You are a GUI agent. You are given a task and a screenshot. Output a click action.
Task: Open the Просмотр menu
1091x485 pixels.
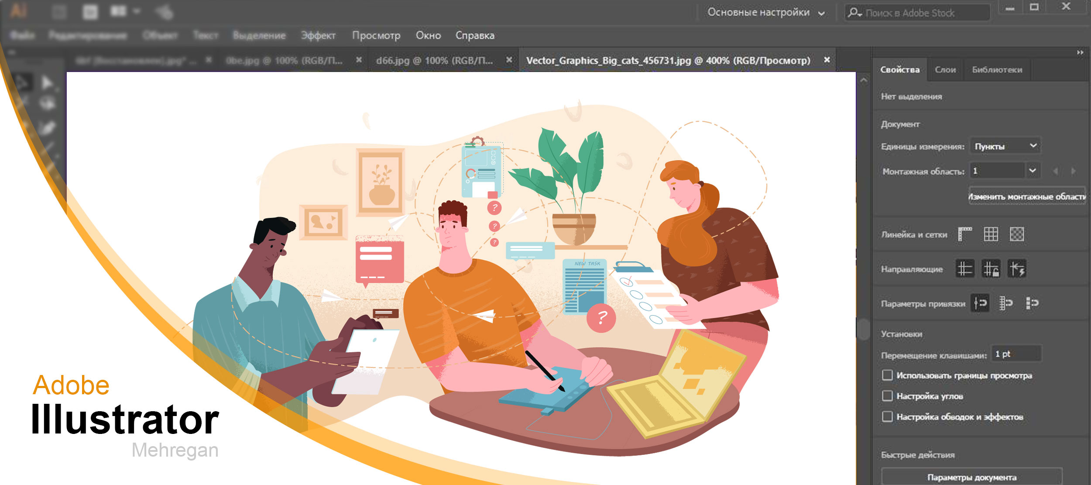pyautogui.click(x=376, y=35)
